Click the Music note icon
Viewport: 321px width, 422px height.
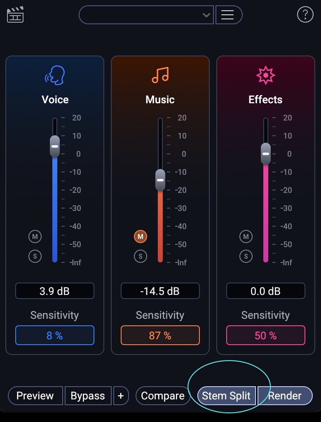(x=160, y=75)
